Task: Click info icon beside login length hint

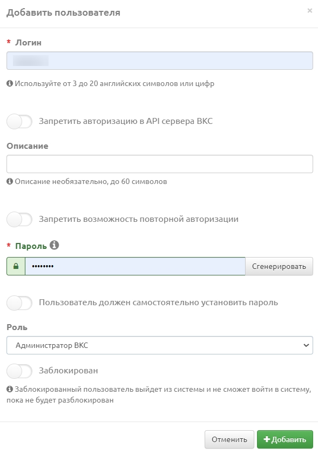Action: 10,83
